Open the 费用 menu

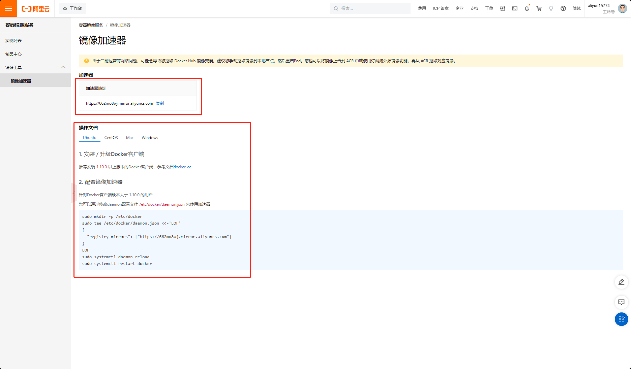coord(422,8)
